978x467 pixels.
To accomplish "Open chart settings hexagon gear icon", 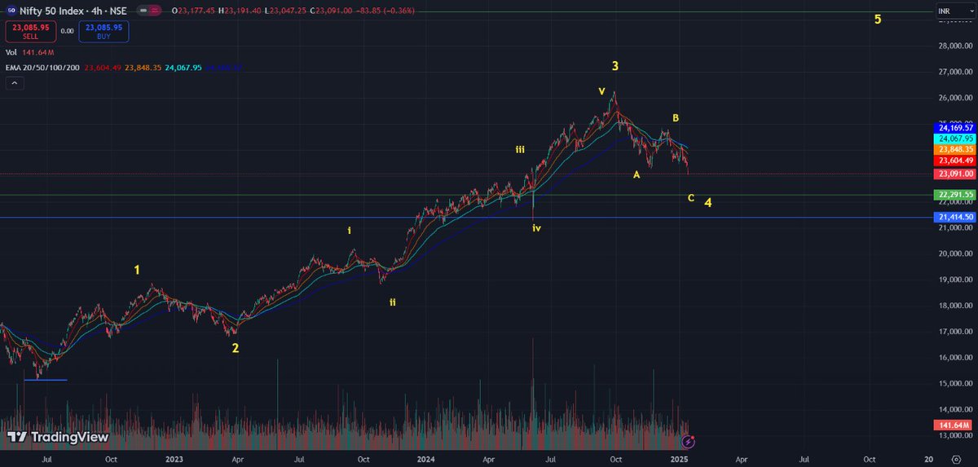I will click(x=954, y=460).
